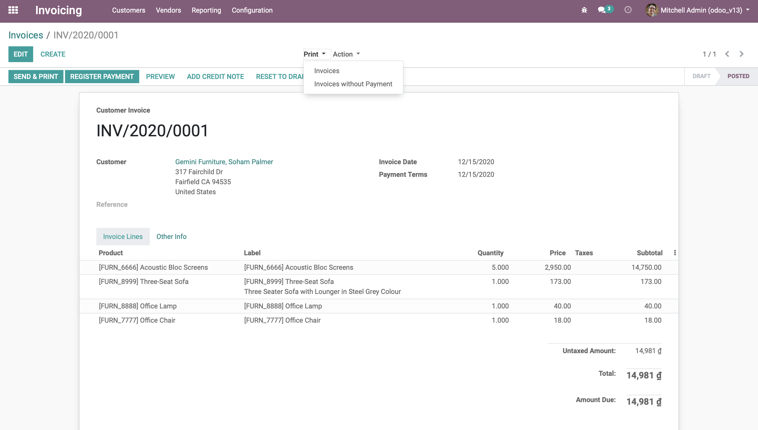This screenshot has height=430, width=758.
Task: Select the DRAFT status stage
Action: tap(701, 76)
